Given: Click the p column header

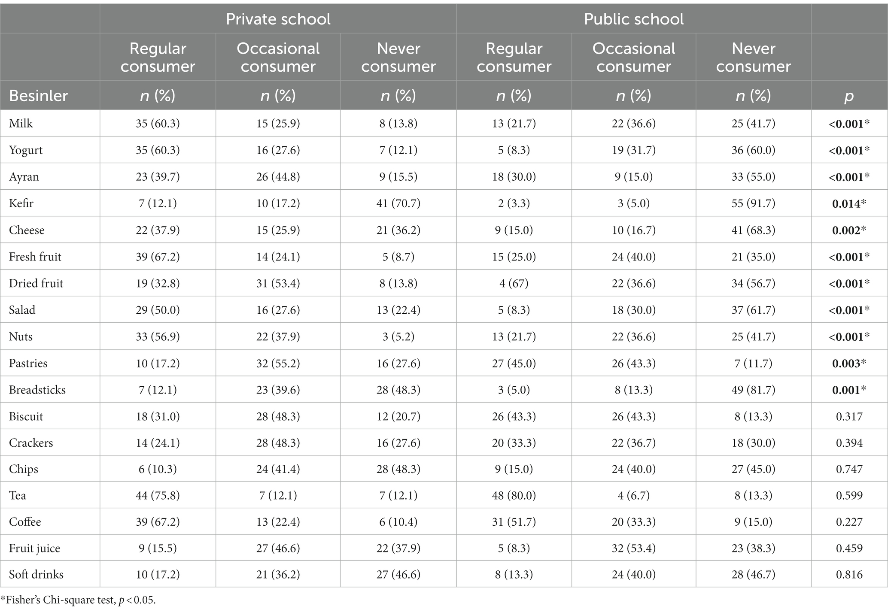Looking at the screenshot, I should coord(849,96).
